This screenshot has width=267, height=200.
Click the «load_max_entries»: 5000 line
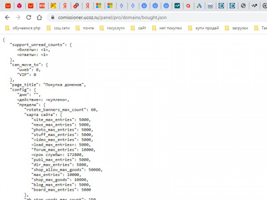[x=61, y=145]
